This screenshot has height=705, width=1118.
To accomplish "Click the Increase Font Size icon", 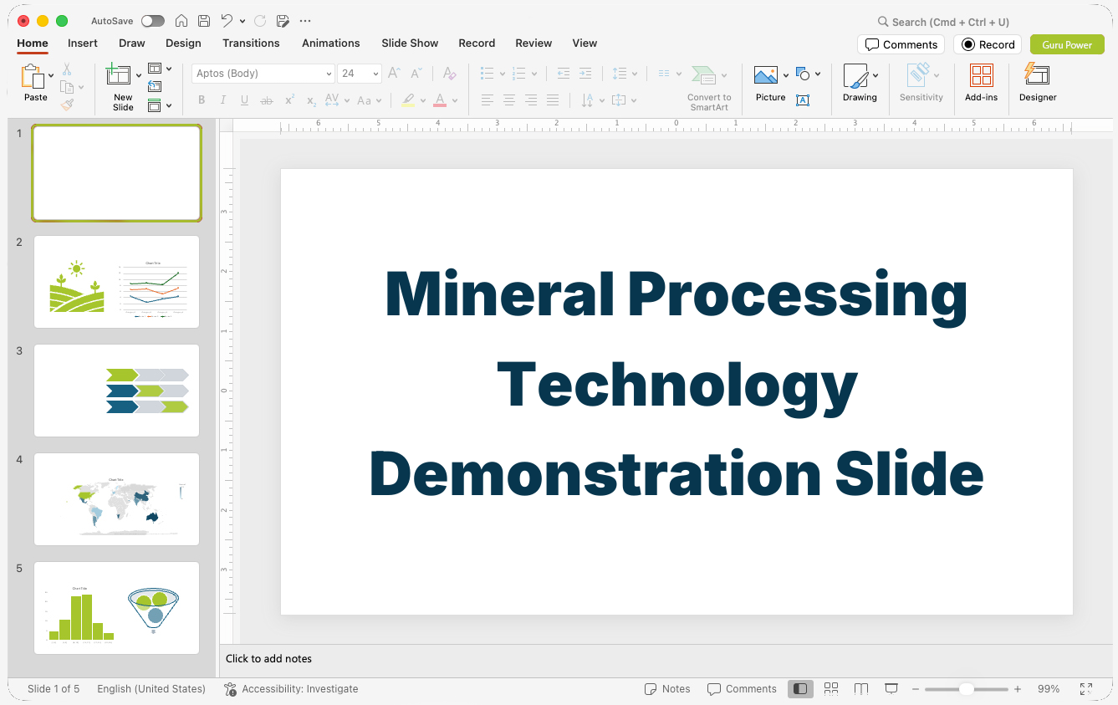I will tap(394, 74).
